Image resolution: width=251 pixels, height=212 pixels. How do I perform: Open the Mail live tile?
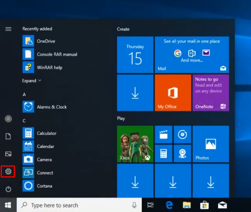pos(192,55)
